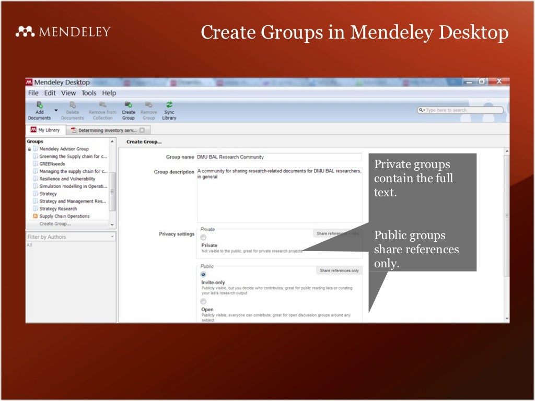Minimize the Mendeley Desktop window
Screen dimensions: 535x401
coord(470,81)
